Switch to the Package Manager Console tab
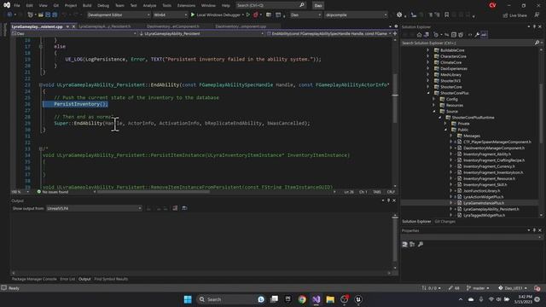Viewport: 546px width, 307px height. [34, 279]
